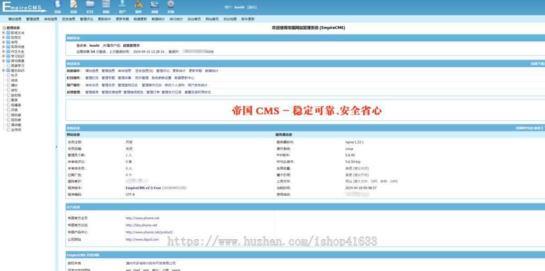
Task: Open 审核会员 in the quick menu
Action: click(x=92, y=85)
